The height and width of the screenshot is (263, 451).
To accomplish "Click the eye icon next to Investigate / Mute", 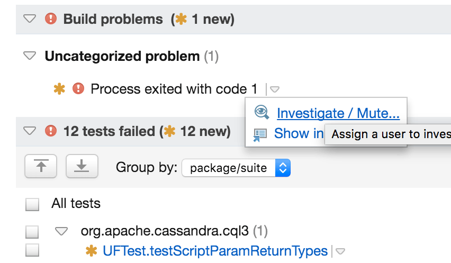I will point(261,113).
